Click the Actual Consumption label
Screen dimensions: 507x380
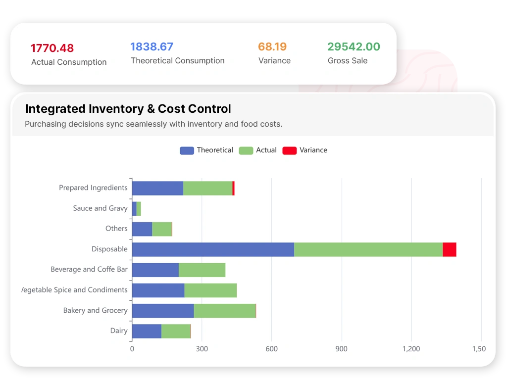click(69, 62)
